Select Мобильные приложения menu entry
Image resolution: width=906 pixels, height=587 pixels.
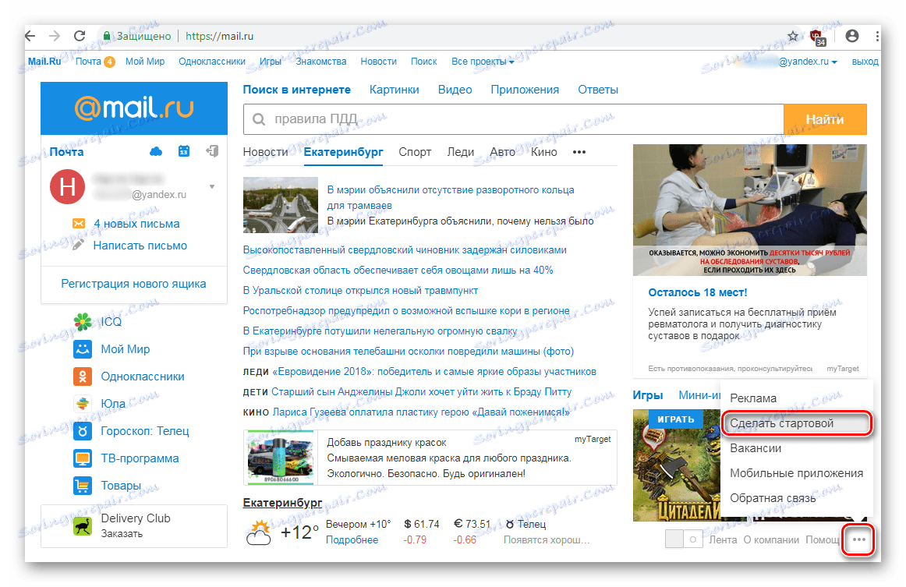tap(796, 473)
